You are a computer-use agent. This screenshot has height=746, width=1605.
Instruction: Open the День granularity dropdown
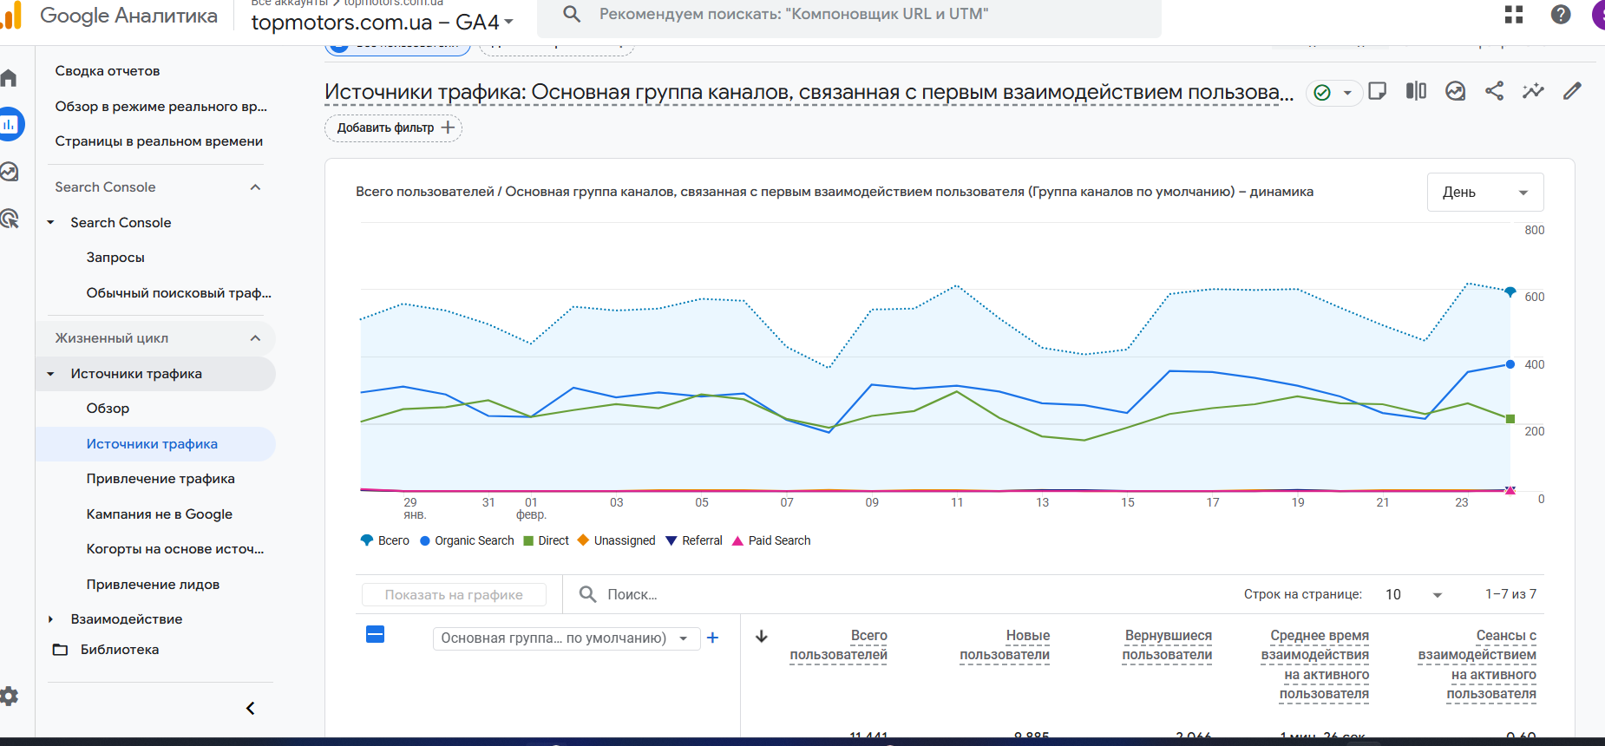(1485, 193)
